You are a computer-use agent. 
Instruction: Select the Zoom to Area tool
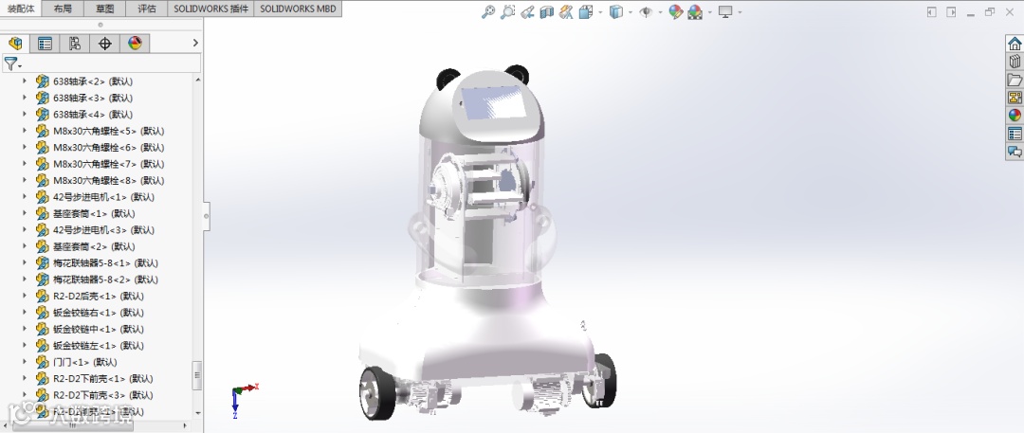507,11
